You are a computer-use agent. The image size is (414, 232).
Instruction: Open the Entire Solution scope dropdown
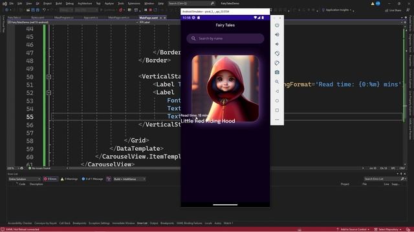(25, 179)
